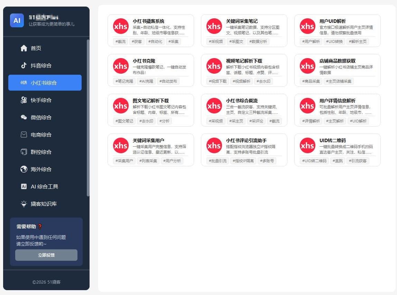The height and width of the screenshot is (295, 397).
Task: Open 电商综合 section
Action: 45,135
